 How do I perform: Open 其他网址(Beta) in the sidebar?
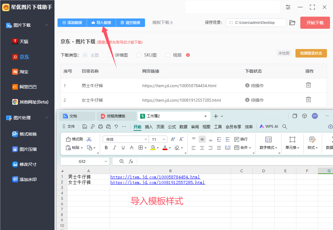pyautogui.click(x=30, y=102)
